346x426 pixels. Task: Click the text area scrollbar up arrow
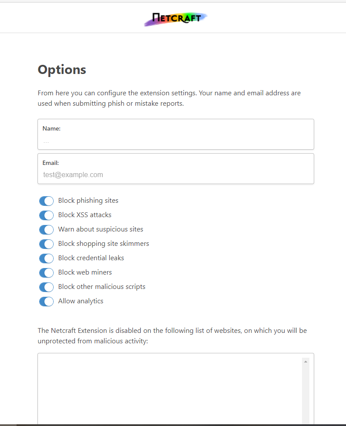305,362
